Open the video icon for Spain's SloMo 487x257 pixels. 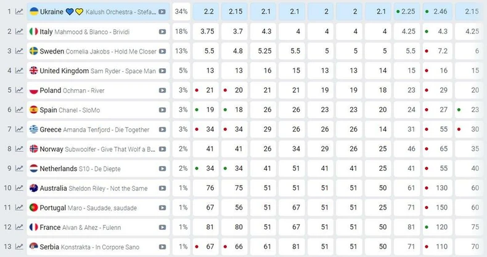tap(162, 110)
